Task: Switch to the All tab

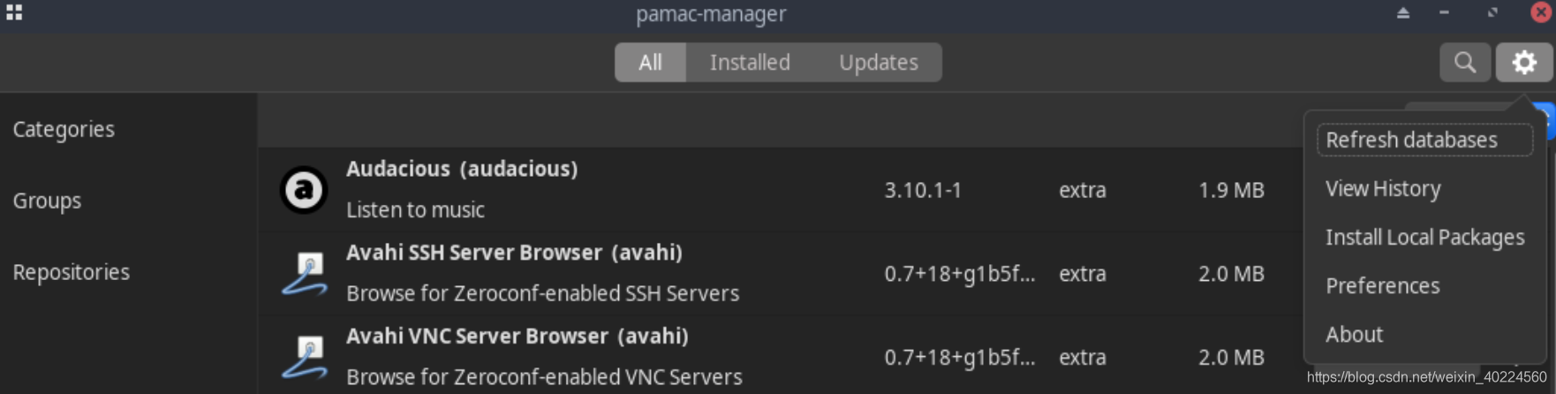Action: 650,63
